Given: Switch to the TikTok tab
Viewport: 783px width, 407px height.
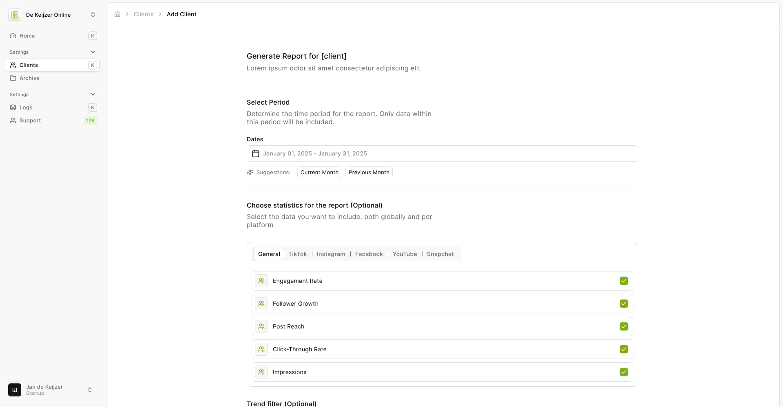Looking at the screenshot, I should 297,254.
